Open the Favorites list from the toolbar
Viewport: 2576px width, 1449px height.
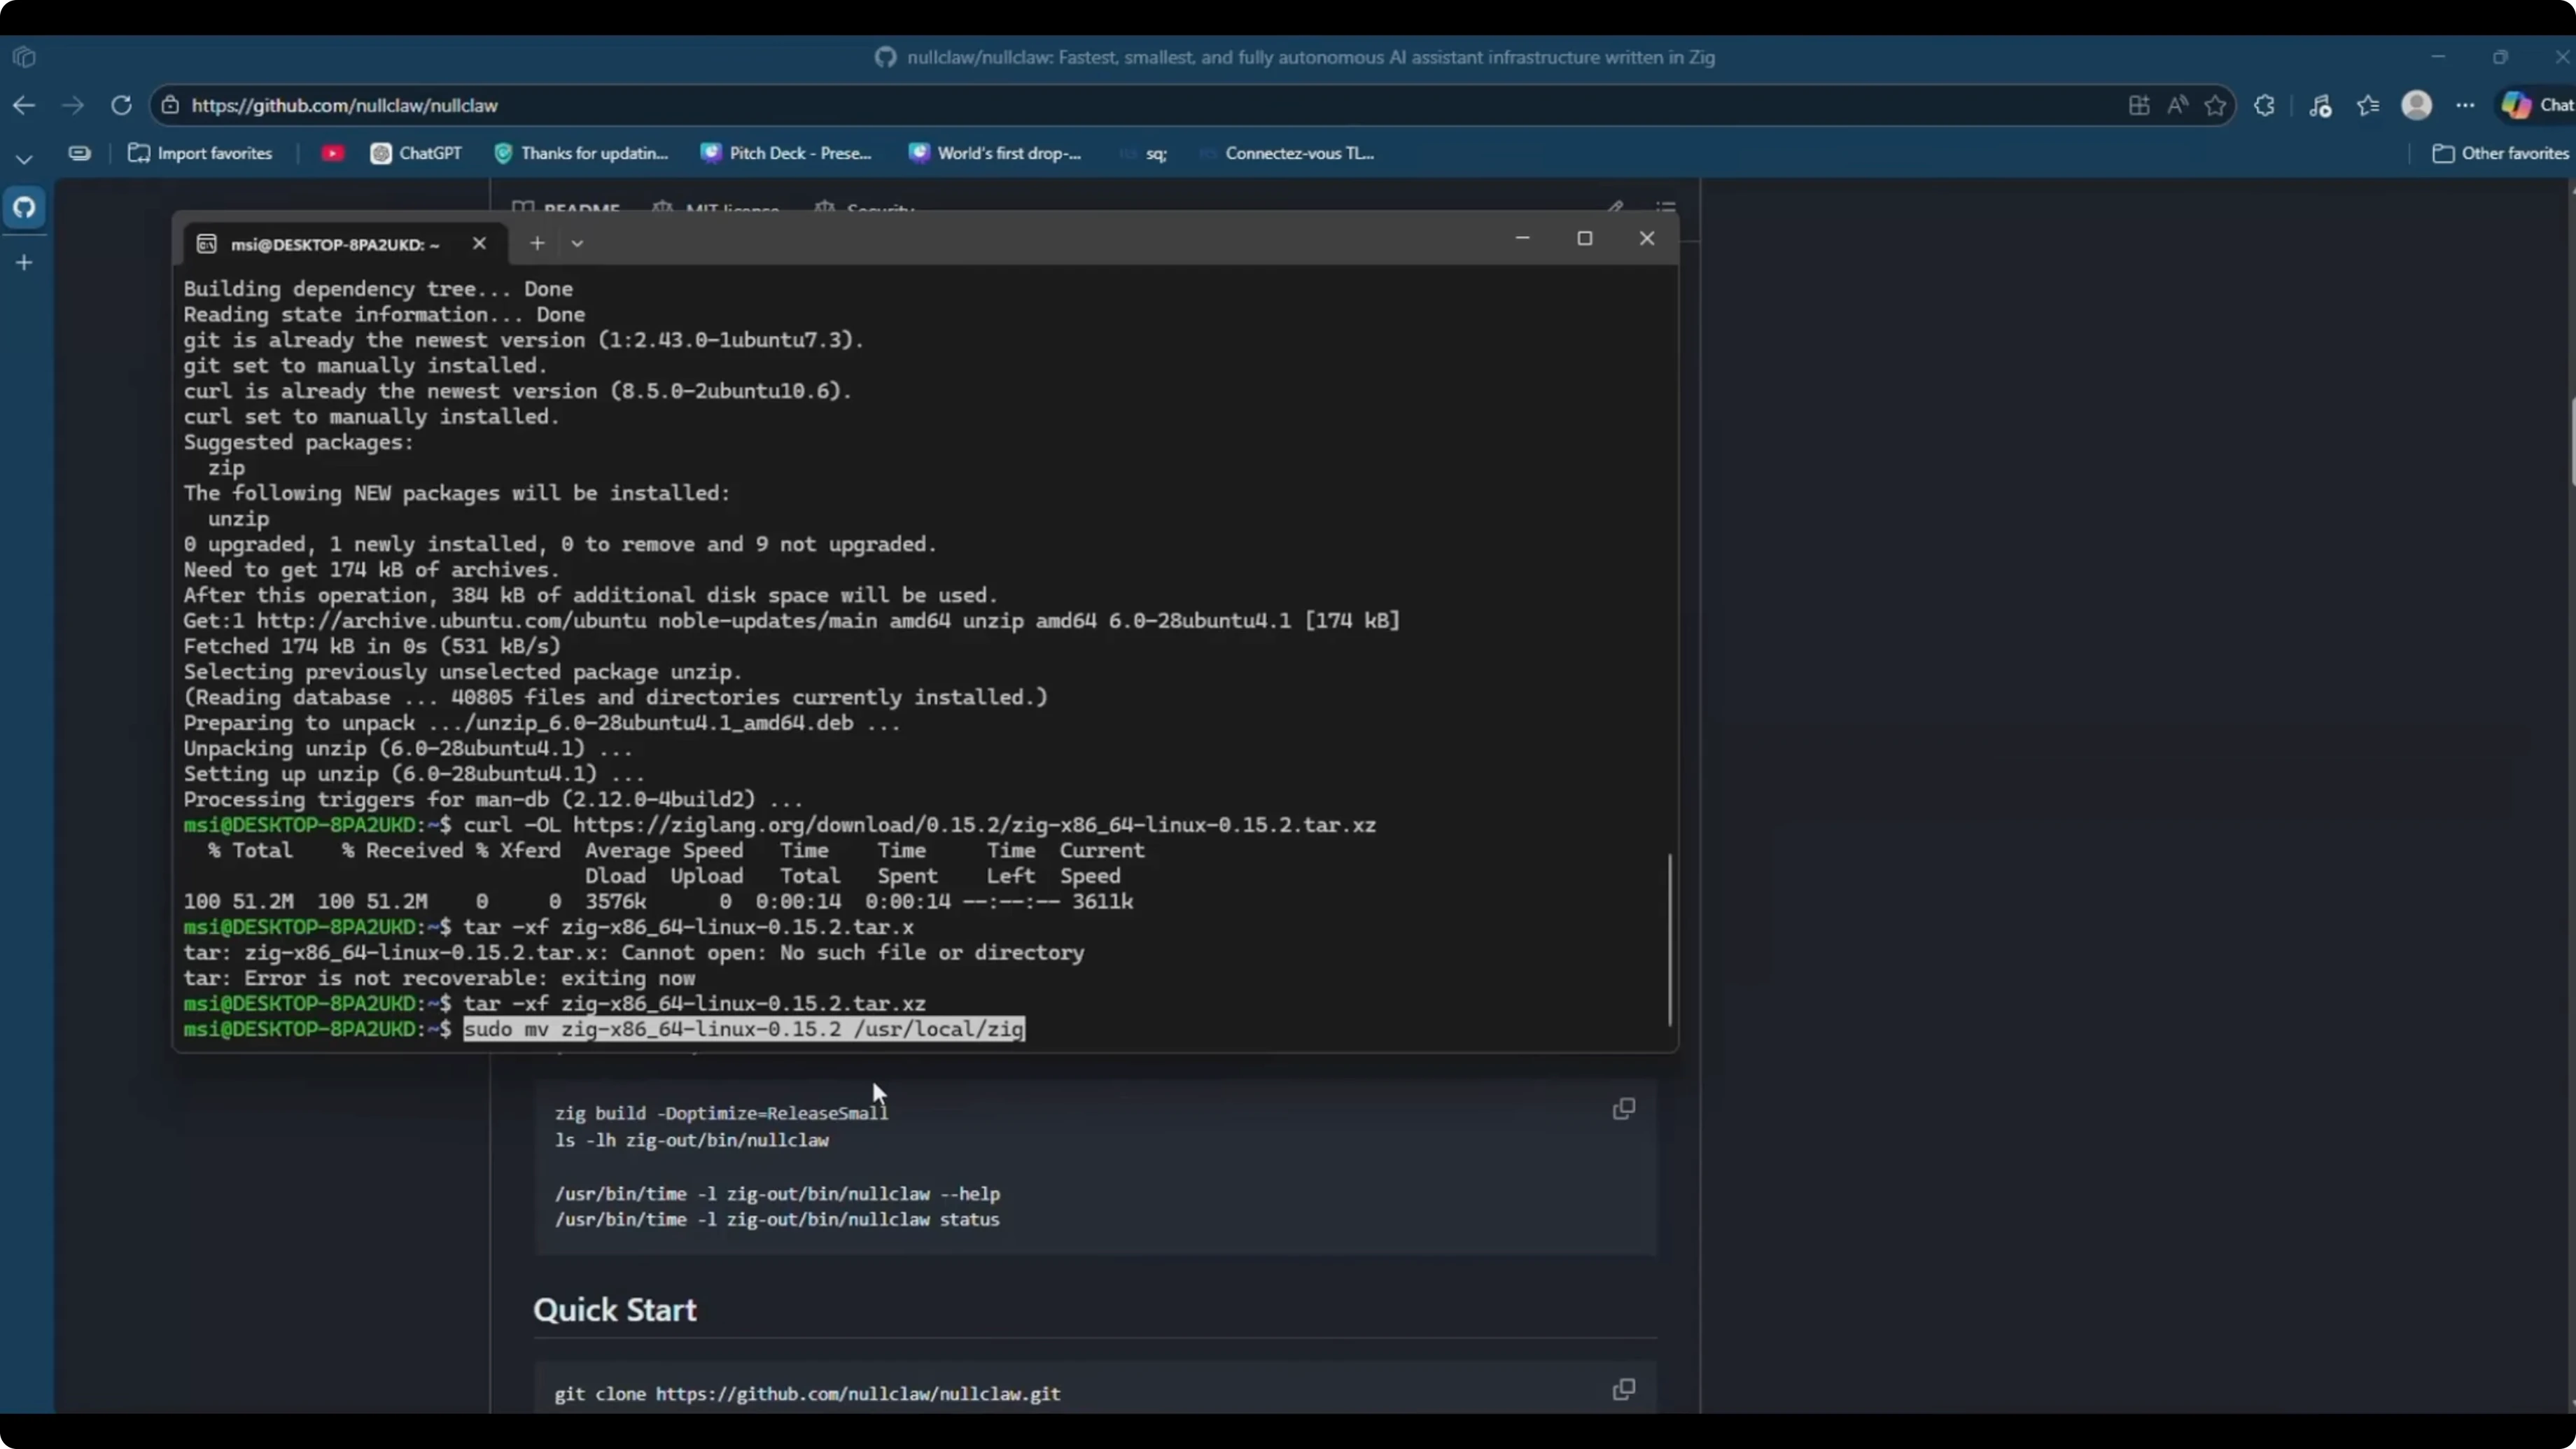click(2368, 105)
